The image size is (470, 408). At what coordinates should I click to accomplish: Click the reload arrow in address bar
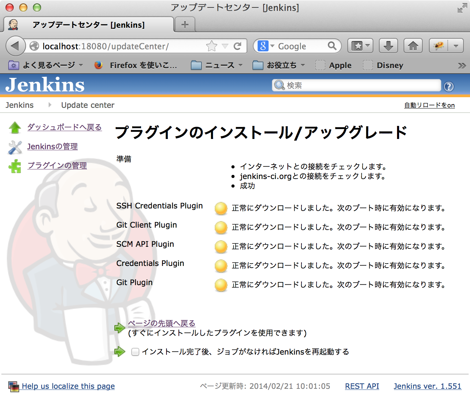click(237, 46)
